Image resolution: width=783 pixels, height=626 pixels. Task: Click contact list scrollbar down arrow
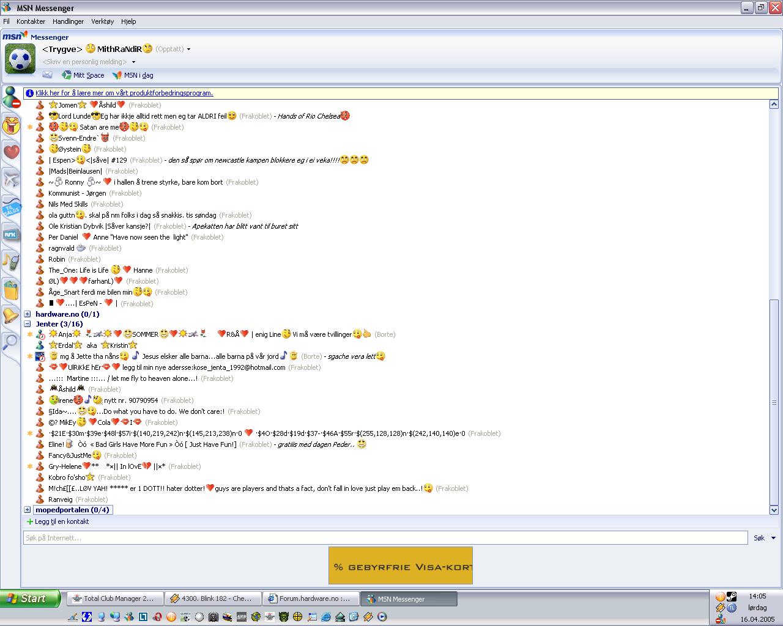pyautogui.click(x=774, y=510)
